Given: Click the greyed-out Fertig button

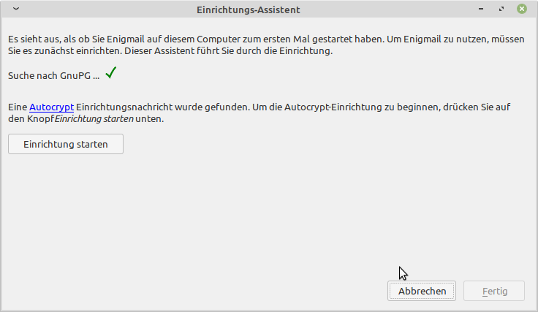Looking at the screenshot, I should tap(494, 291).
